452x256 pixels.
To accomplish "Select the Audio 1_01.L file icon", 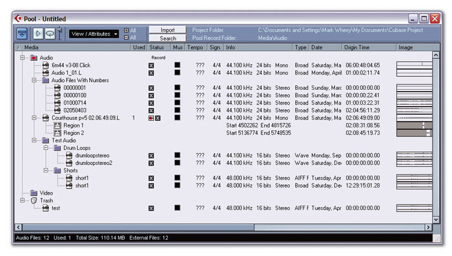I will (x=46, y=73).
